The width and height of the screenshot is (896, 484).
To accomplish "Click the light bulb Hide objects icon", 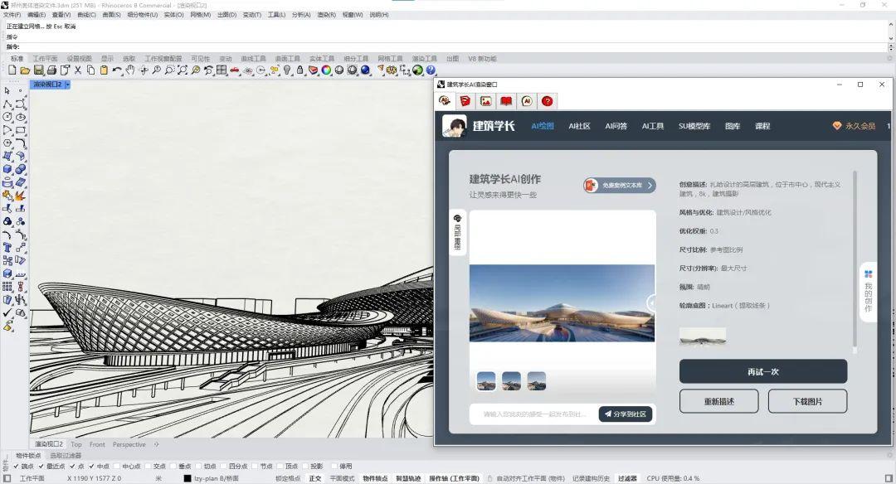I will (287, 70).
